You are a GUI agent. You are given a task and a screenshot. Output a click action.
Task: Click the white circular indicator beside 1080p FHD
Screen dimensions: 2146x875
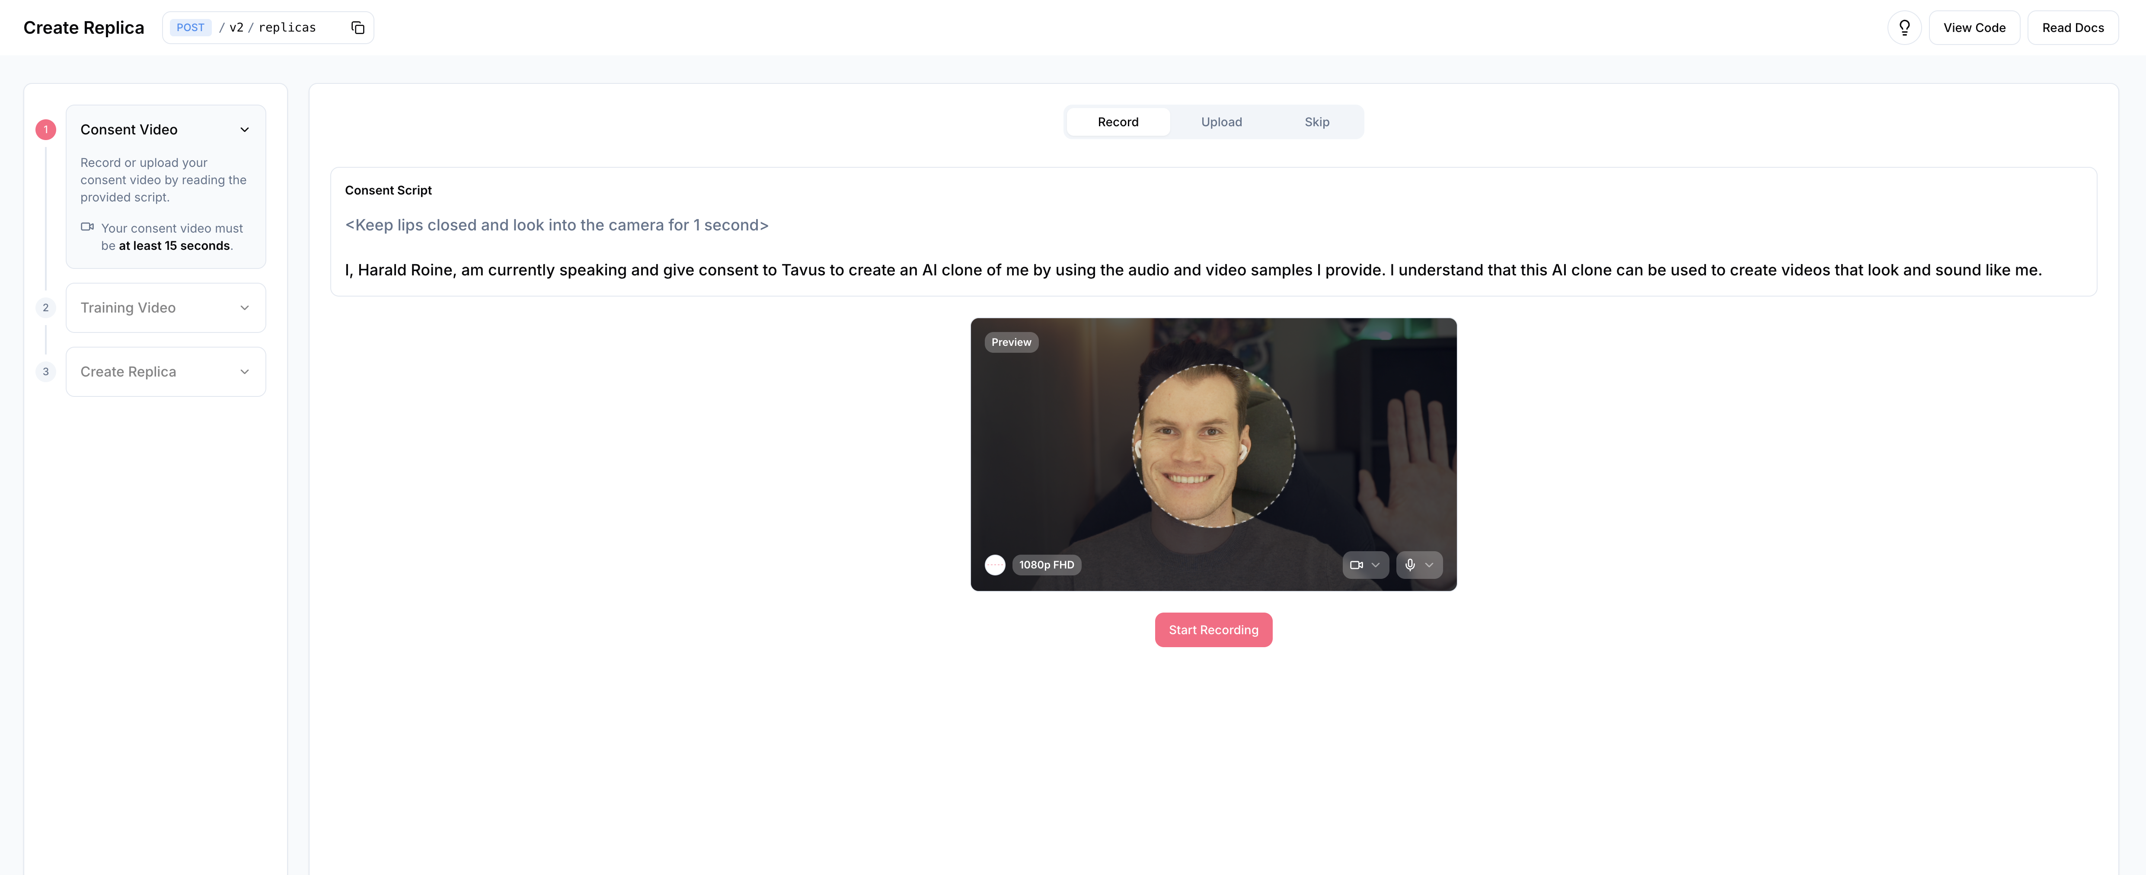995,565
